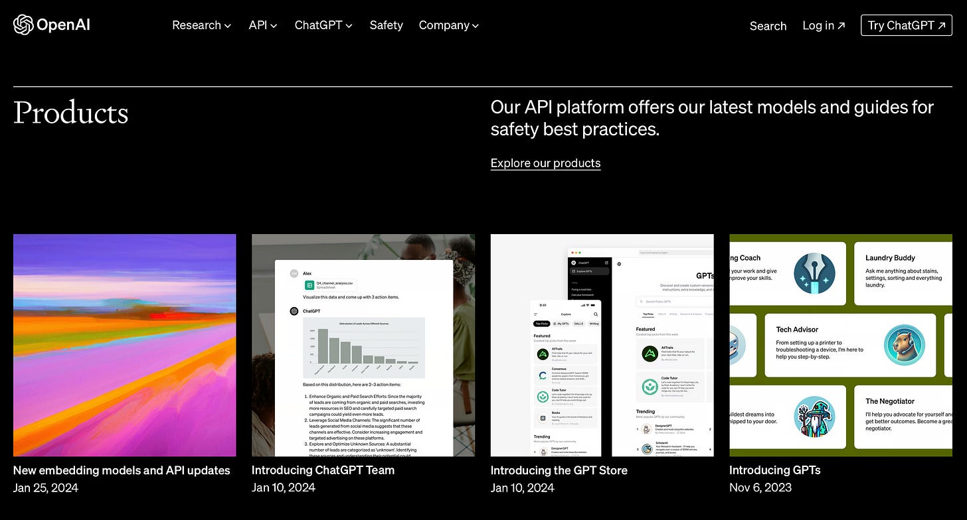The image size is (967, 520).
Task: Click the OpenAI logo icon
Action: (23, 25)
